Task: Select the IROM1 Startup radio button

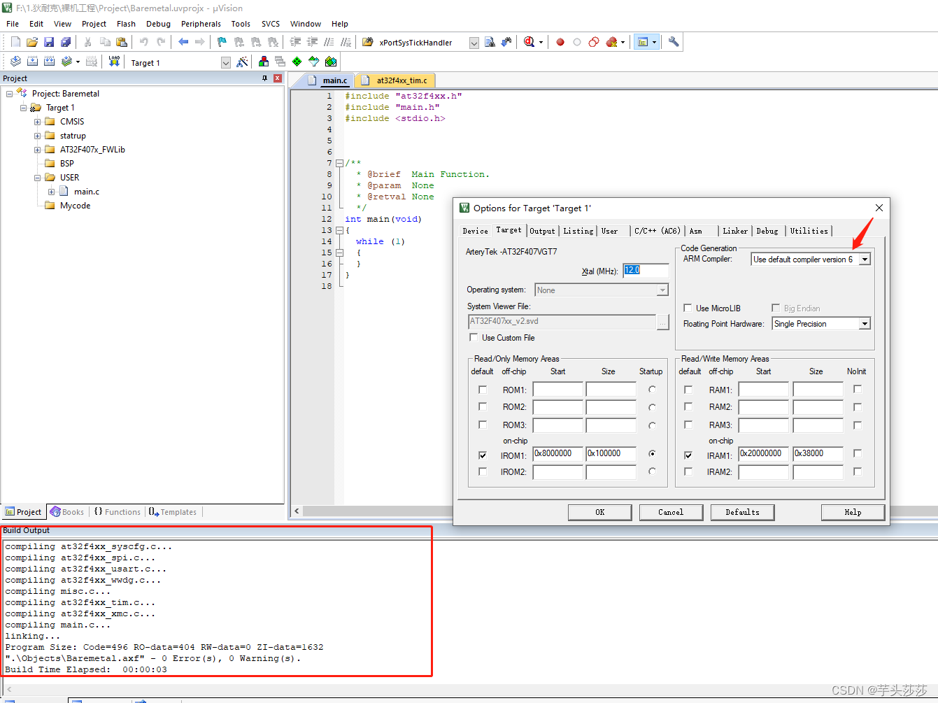Action: click(652, 453)
